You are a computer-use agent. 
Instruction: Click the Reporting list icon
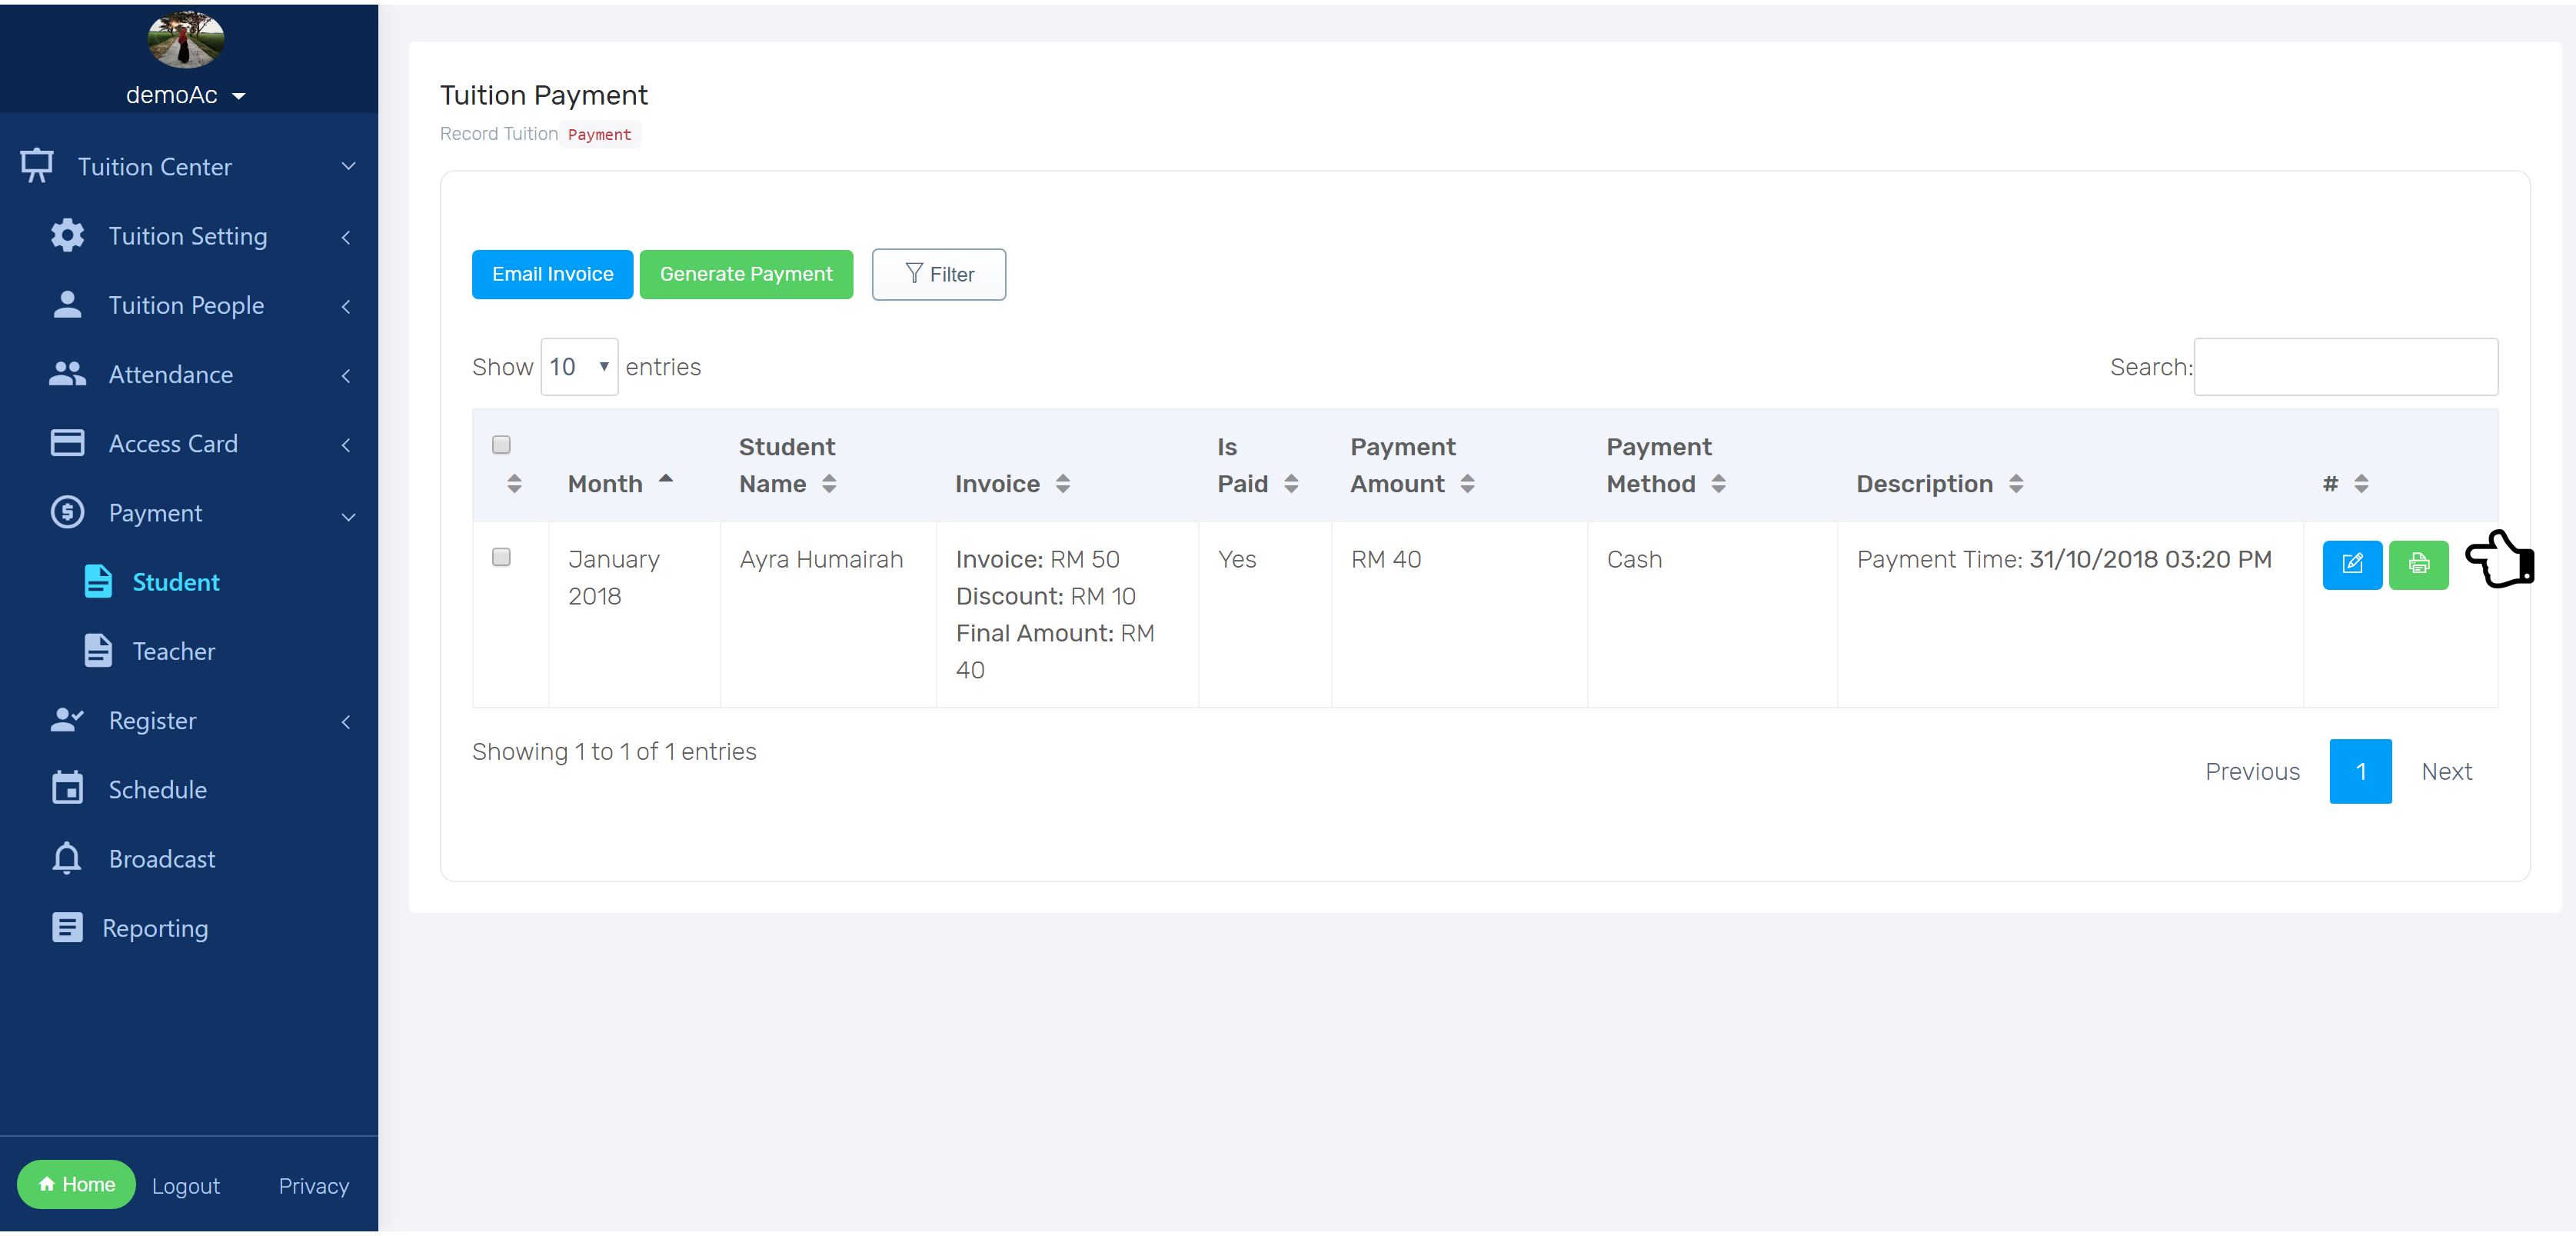click(x=67, y=927)
